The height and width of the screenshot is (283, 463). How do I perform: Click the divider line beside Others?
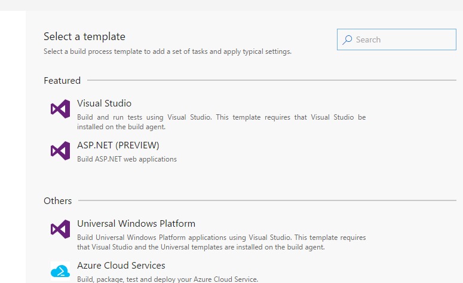tap(267, 200)
